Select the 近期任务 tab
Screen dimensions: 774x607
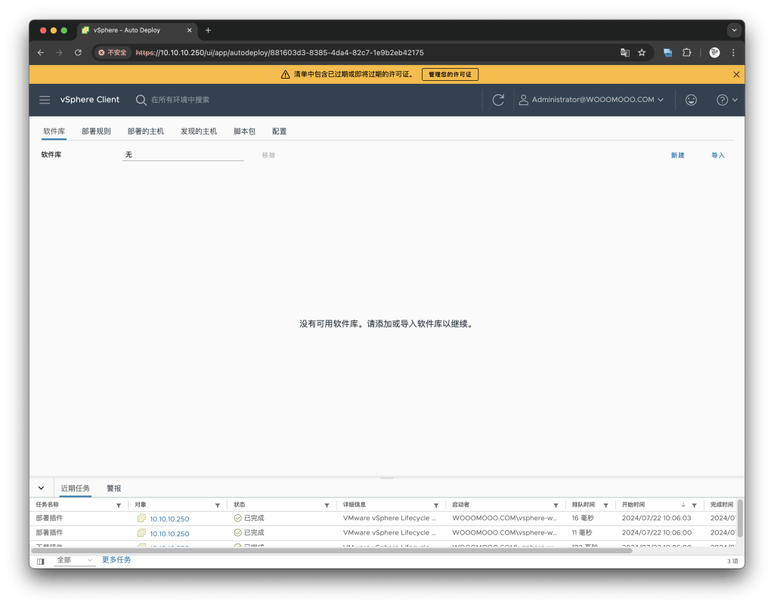[x=75, y=488]
